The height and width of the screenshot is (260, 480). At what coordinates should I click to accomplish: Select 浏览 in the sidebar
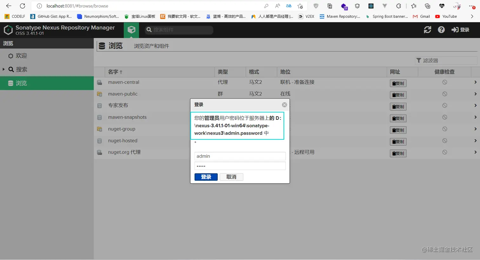(47, 83)
